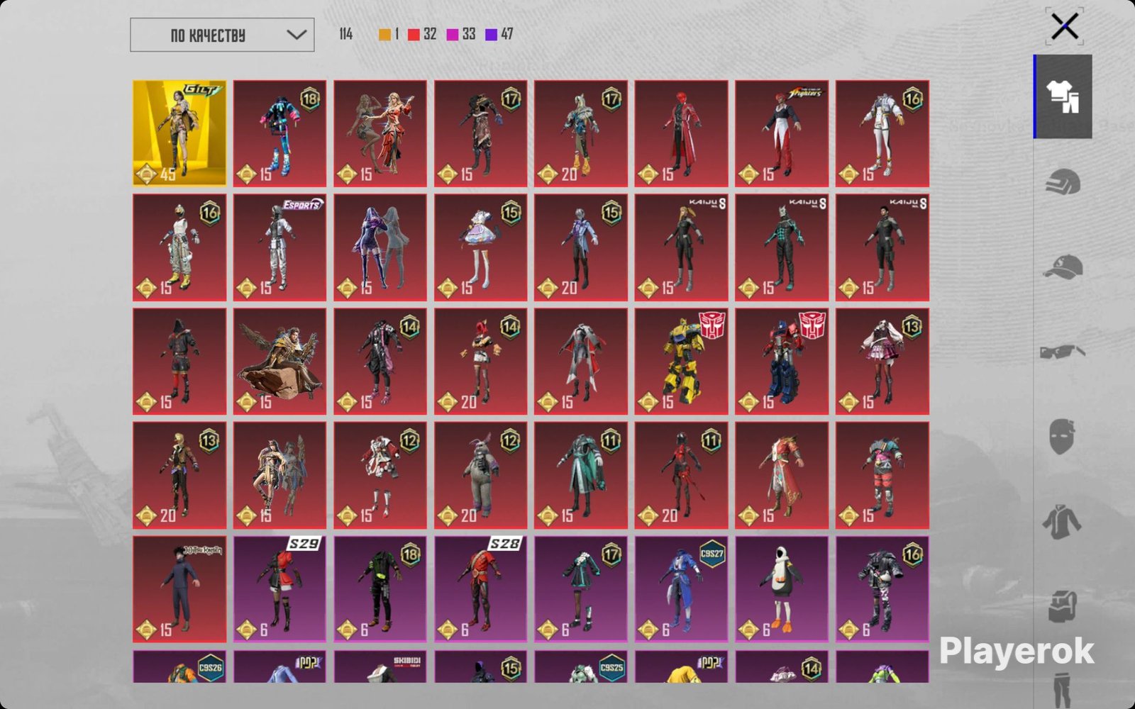Open the glasses category icon
The image size is (1135, 709).
click(x=1063, y=352)
